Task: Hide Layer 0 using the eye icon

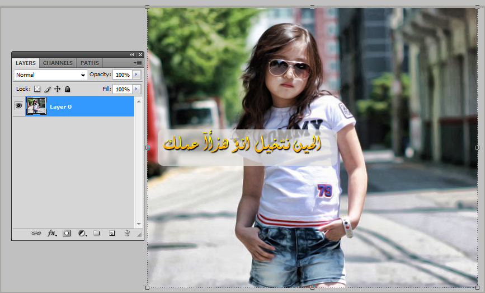Action: [x=18, y=106]
